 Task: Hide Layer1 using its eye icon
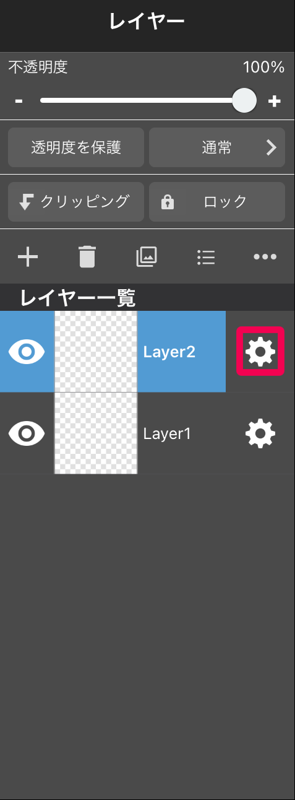27,433
